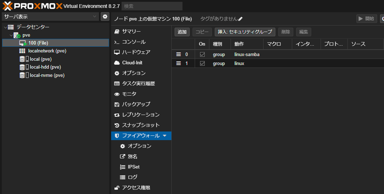
Task: Click the ハードウェア monitor icon
Action: [117, 52]
